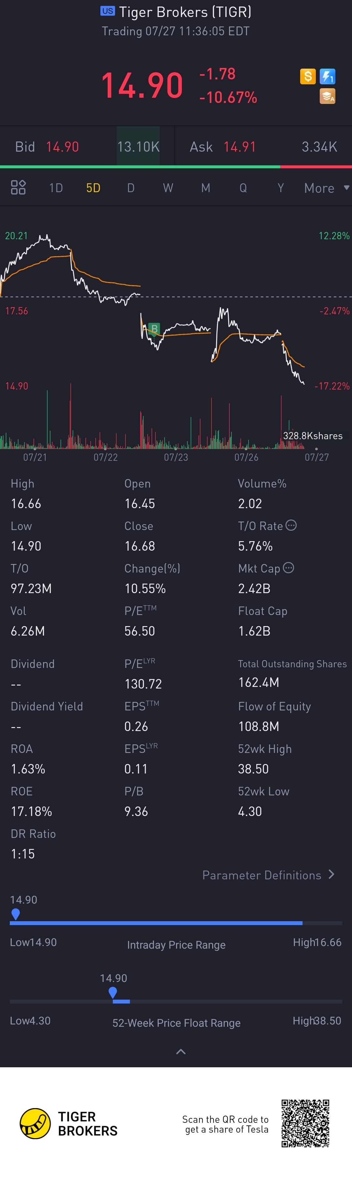Switch to the Q quarterly chart tab
The width and height of the screenshot is (352, 1180).
(x=243, y=188)
